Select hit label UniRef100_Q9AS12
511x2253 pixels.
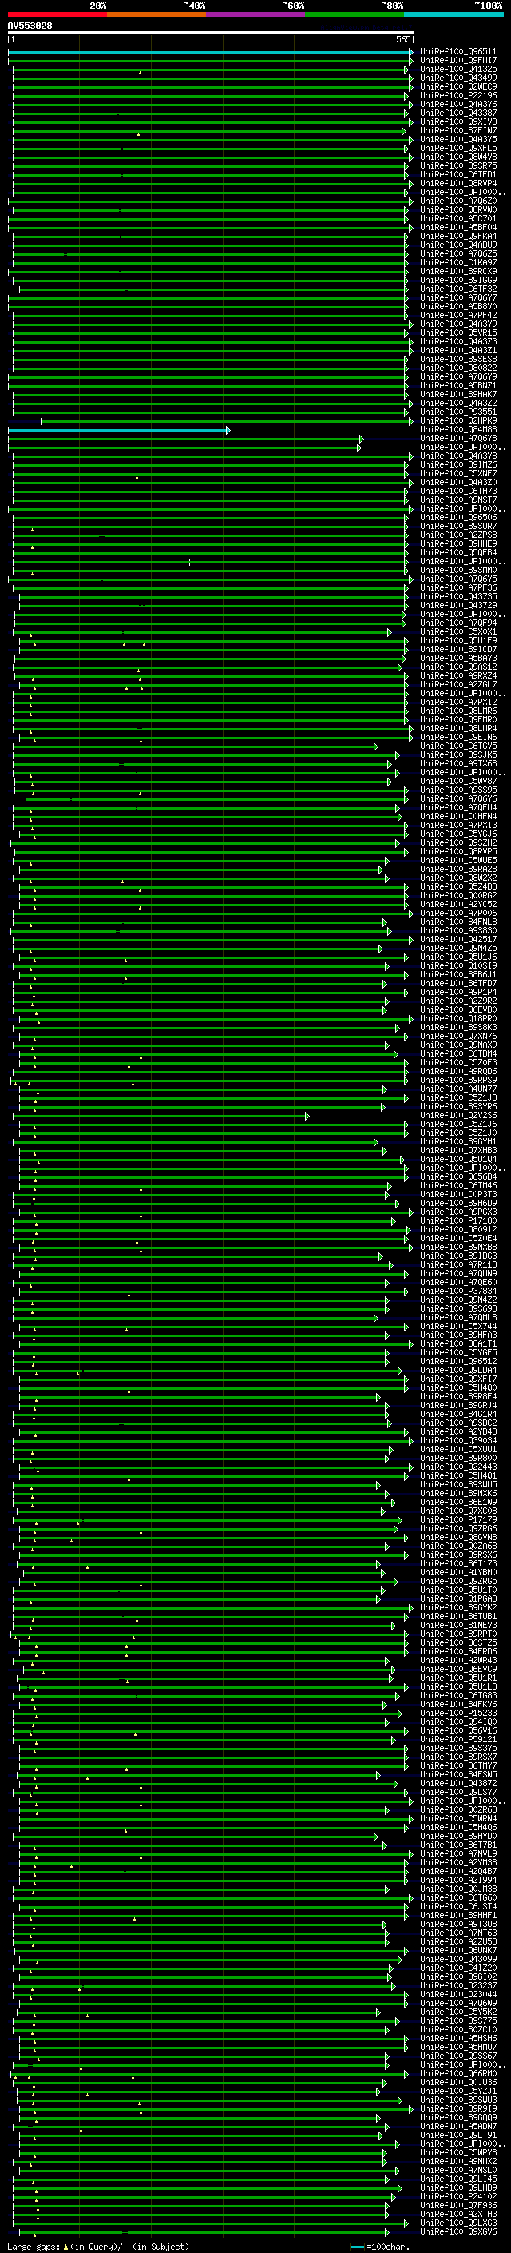(458, 667)
